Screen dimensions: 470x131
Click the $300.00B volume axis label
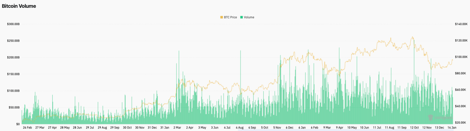(x=13, y=24)
